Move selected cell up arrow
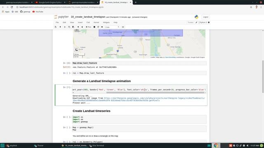This screenshot has width=264, height=148. [78, 27]
